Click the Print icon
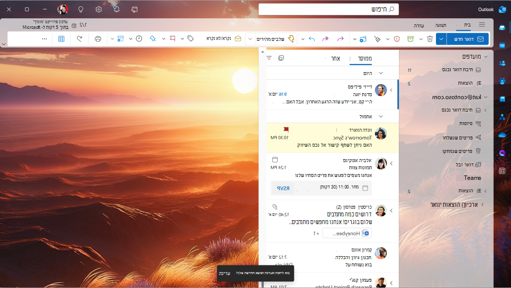511x288 pixels. (x=98, y=39)
